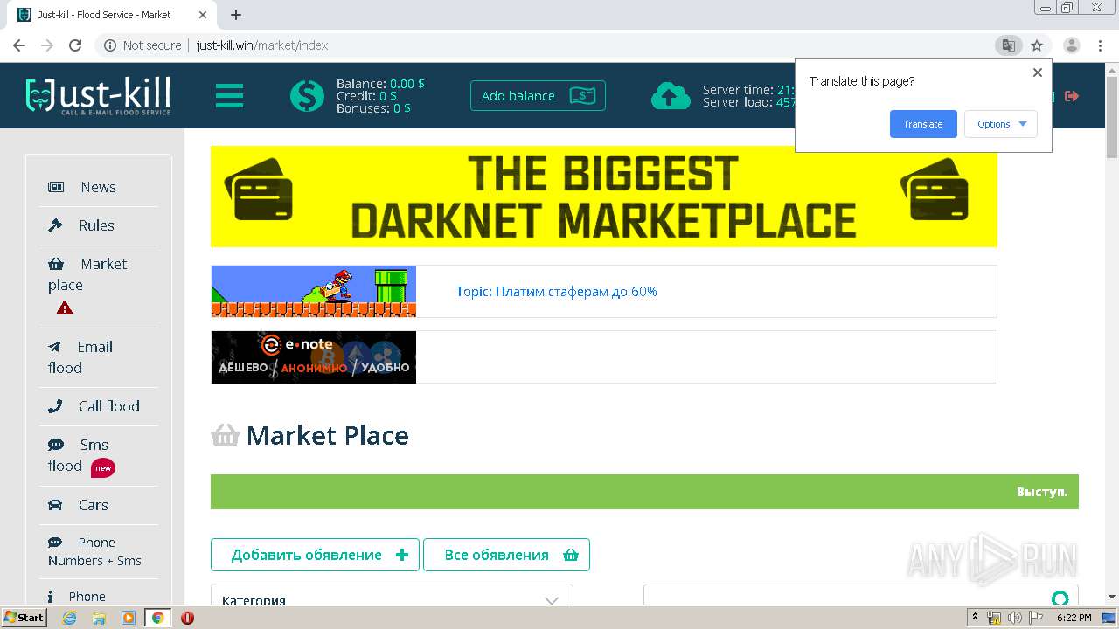The height and width of the screenshot is (629, 1119).
Task: Click the volume icon in system tray
Action: (x=1014, y=618)
